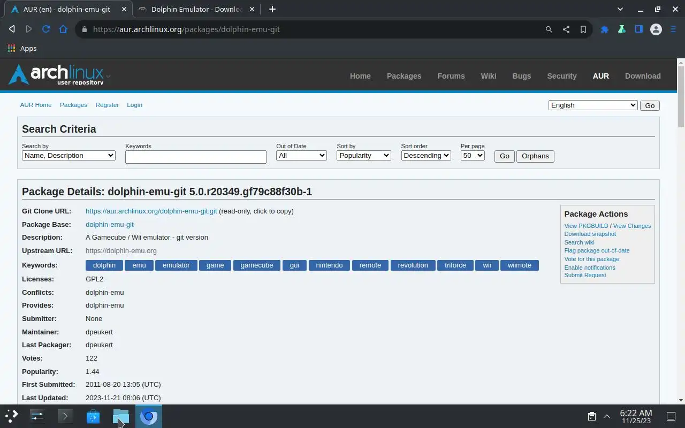685x428 pixels.
Task: Open system settings icon in taskbar
Action: (37, 416)
